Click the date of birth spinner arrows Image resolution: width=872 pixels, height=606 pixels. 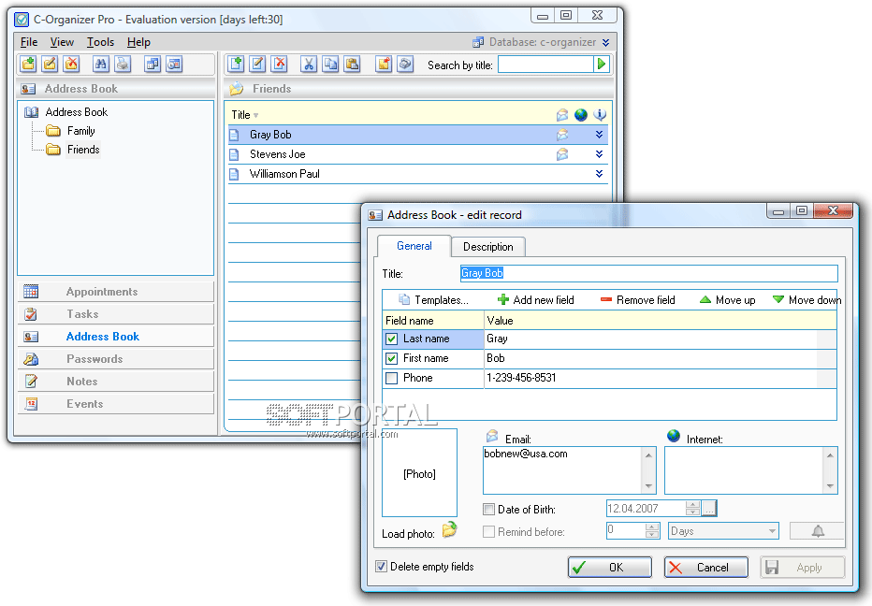point(692,508)
